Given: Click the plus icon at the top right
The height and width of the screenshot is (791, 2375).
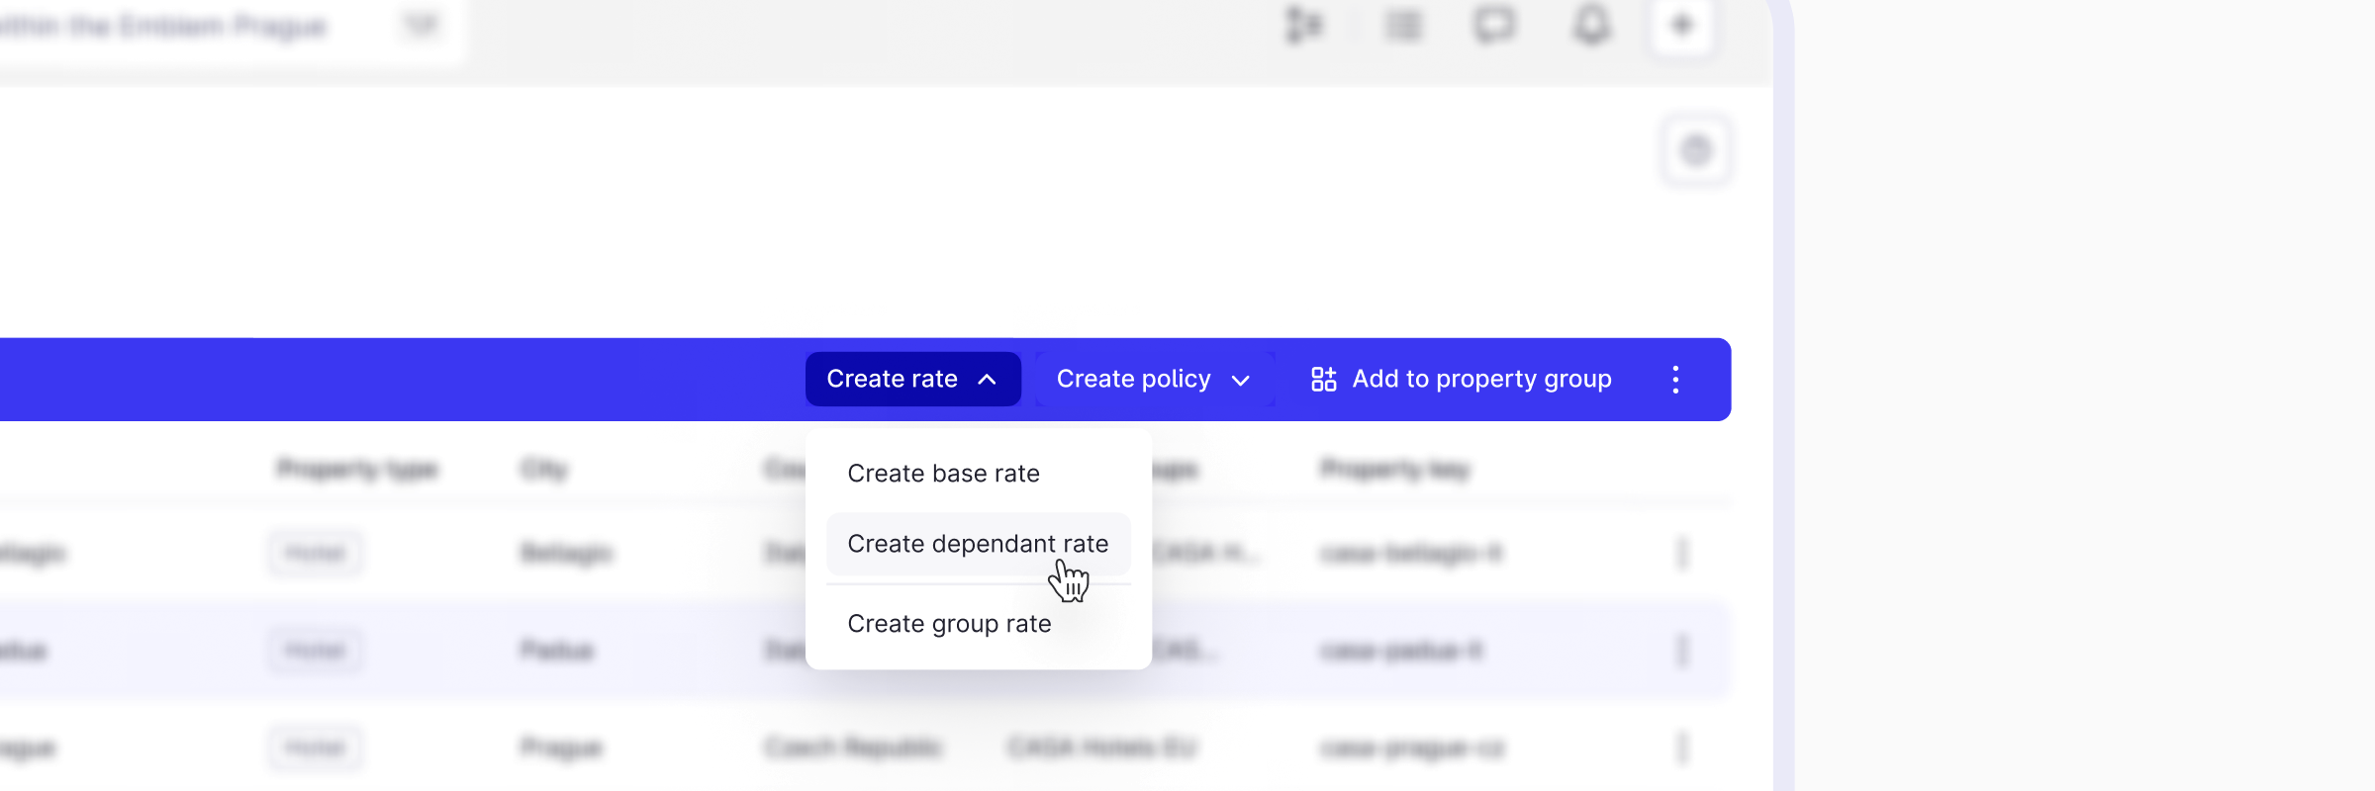Looking at the screenshot, I should pyautogui.click(x=1682, y=27).
